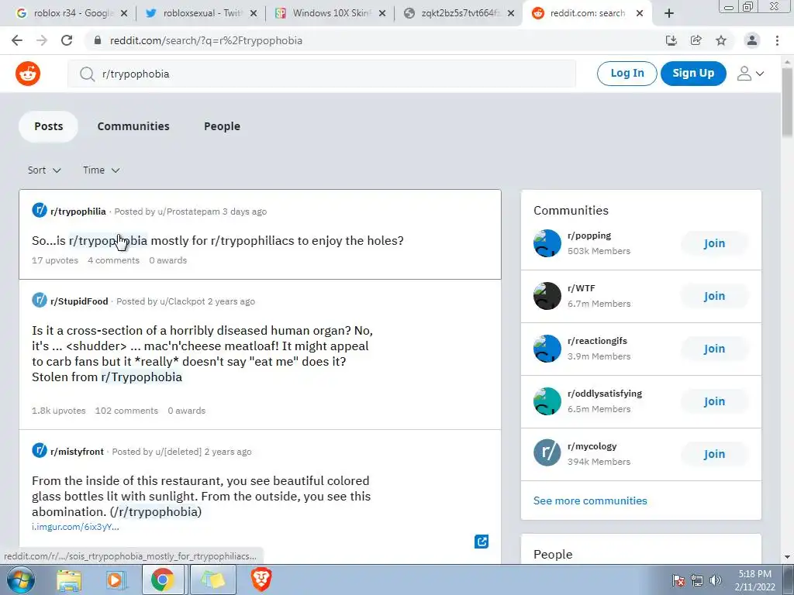Click the Reddit search input field

(x=322, y=74)
